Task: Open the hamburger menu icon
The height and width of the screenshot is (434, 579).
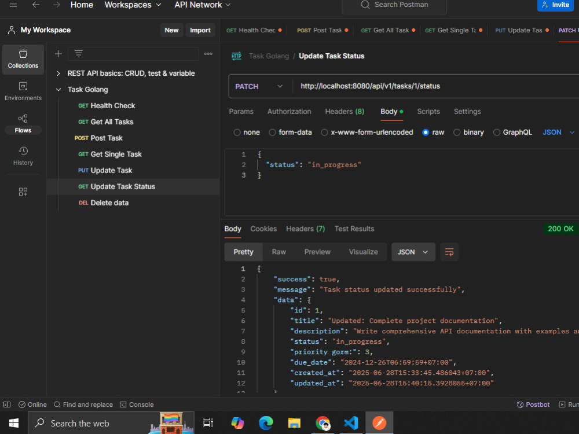Action: (x=13, y=5)
